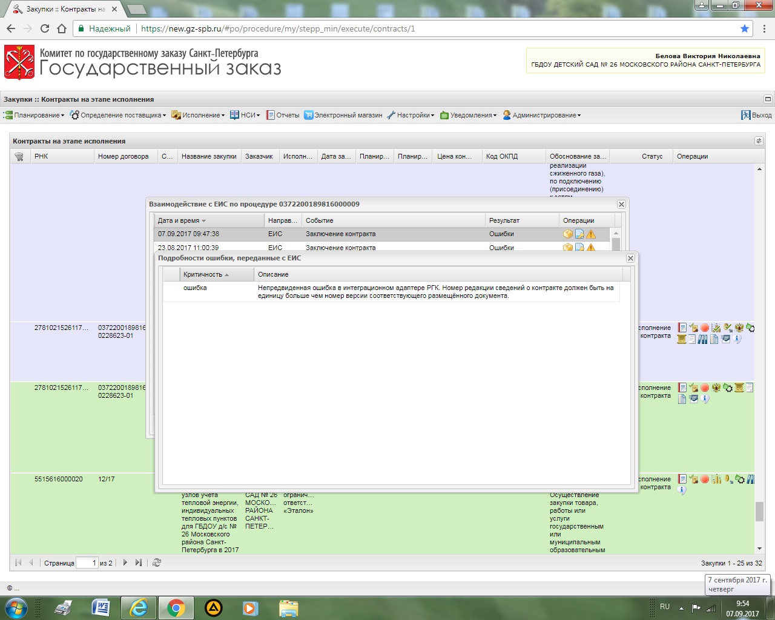Click the filter clear icon in table header
The image size is (775, 620).
coord(19,157)
